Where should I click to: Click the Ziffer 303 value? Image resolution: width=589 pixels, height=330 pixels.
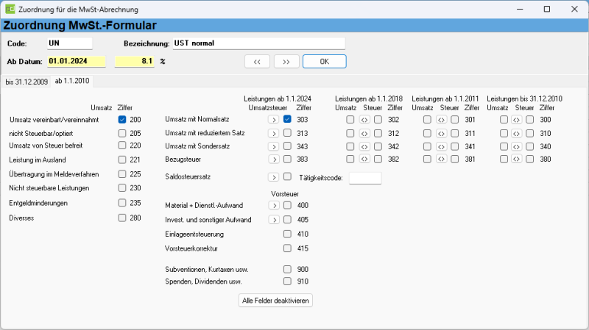[303, 120]
